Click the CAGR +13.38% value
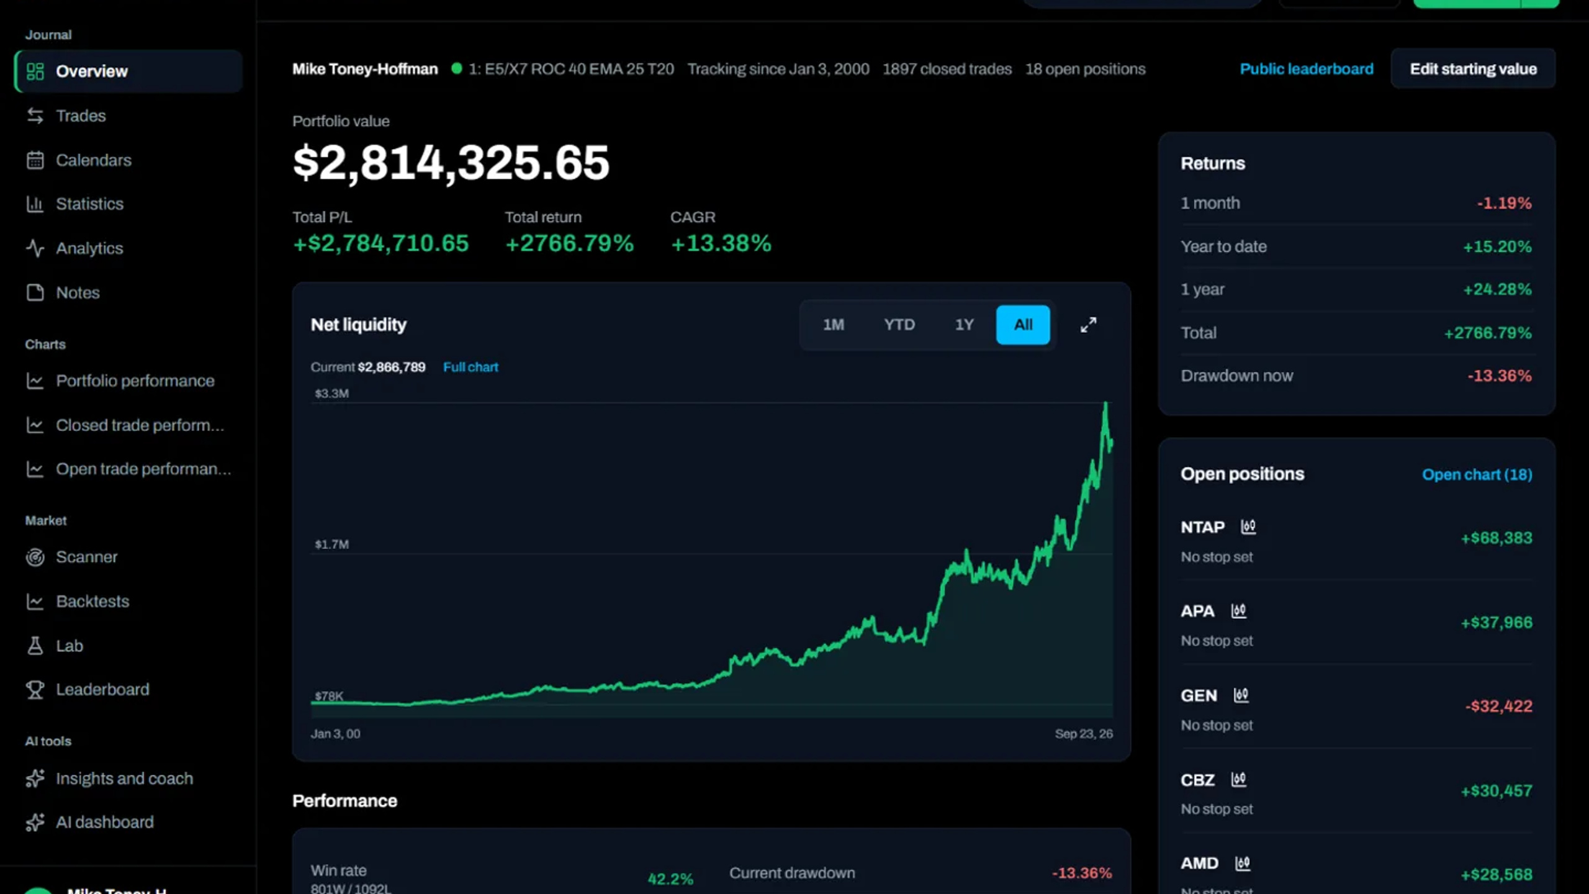This screenshot has width=1589, height=894. (721, 243)
